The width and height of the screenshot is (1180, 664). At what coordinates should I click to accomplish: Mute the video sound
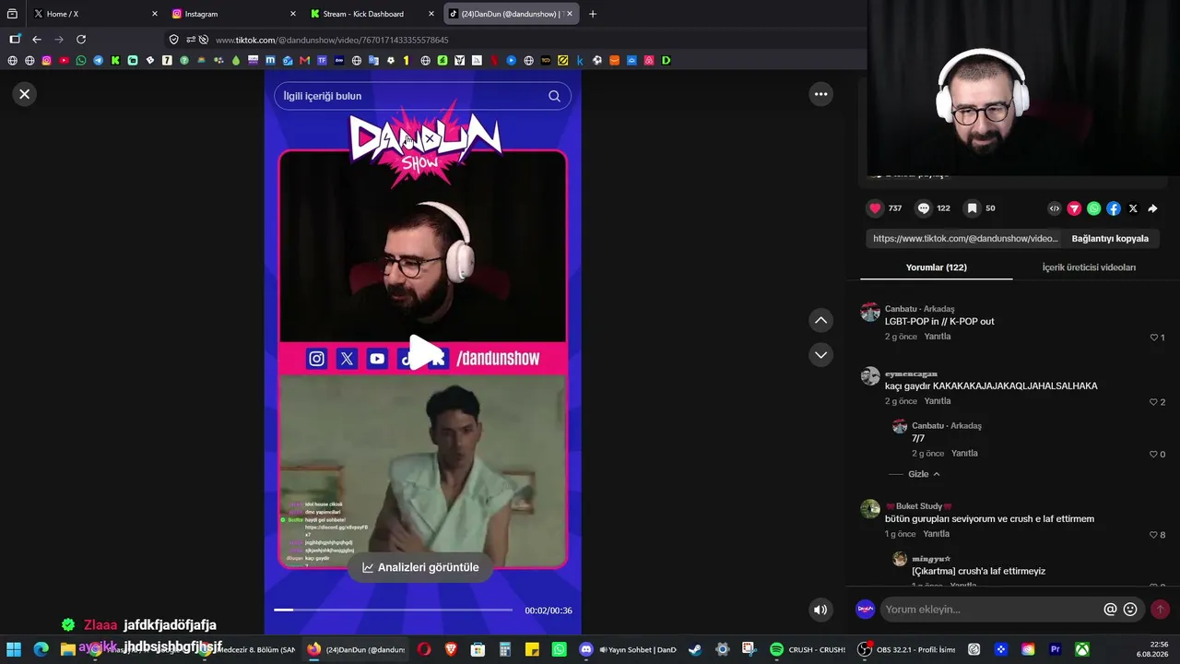(820, 610)
